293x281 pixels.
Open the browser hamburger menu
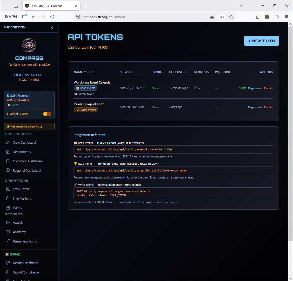287,17
